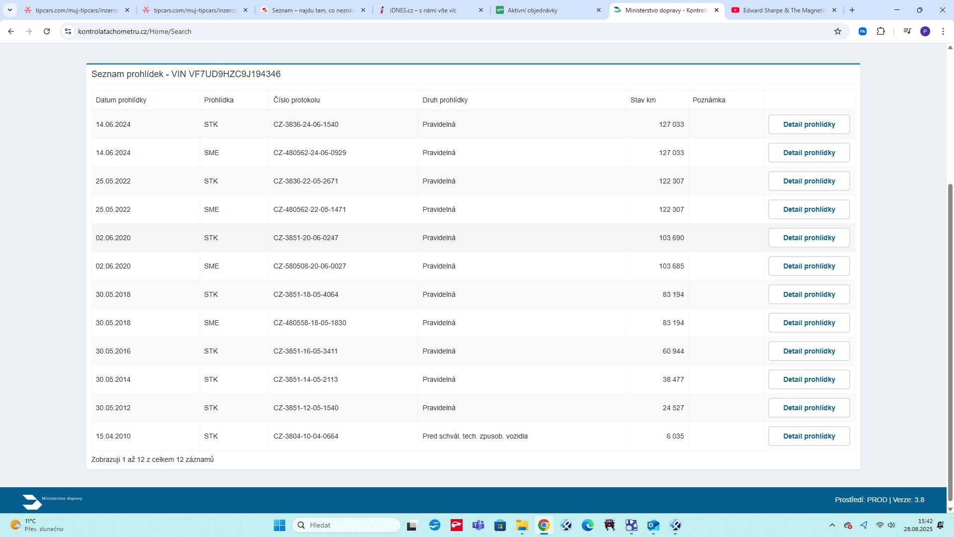Open Detail prohlídky for protocol CZ-3836-24-06-1540
The height and width of the screenshot is (537, 954).
pos(808,124)
